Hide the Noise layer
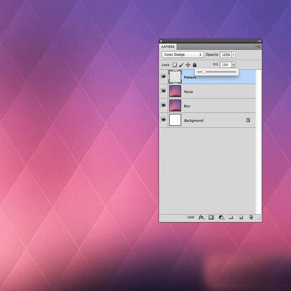The width and height of the screenshot is (291, 291). point(163,91)
